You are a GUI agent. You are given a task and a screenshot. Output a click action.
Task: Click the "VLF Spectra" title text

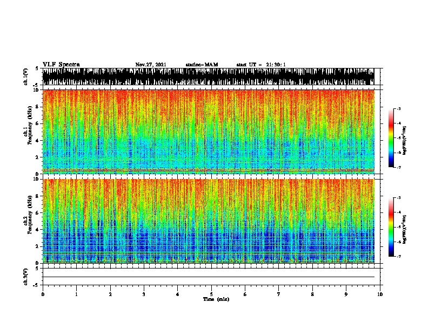coord(61,65)
